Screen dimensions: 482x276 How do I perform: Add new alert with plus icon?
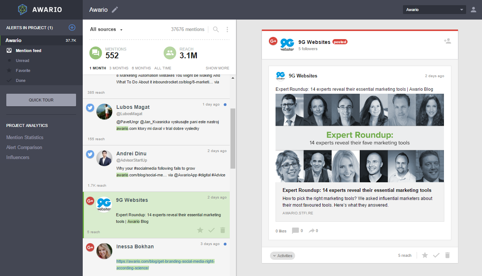pos(72,27)
